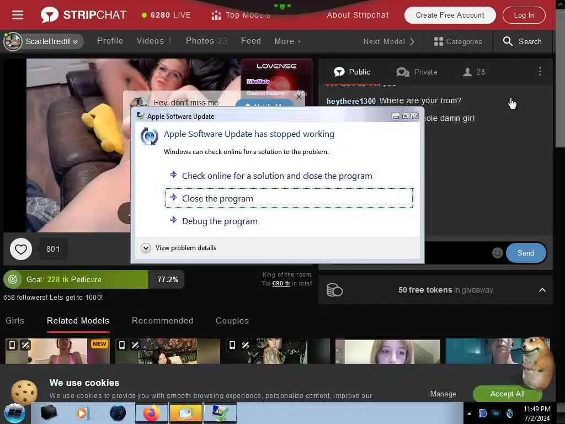
Task: Open the Windows Start orb
Action: point(15,413)
